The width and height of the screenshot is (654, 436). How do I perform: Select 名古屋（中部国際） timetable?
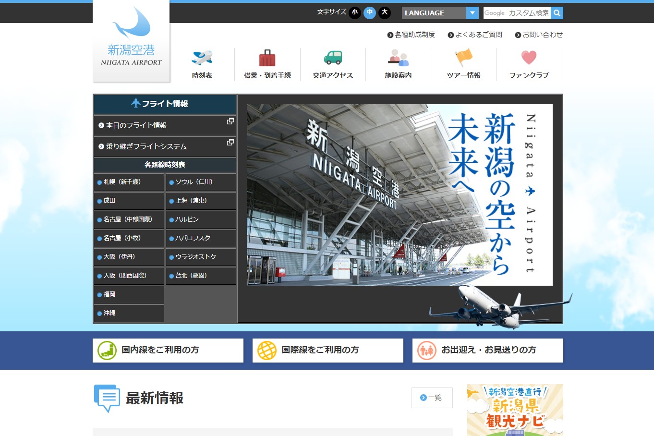tap(129, 219)
